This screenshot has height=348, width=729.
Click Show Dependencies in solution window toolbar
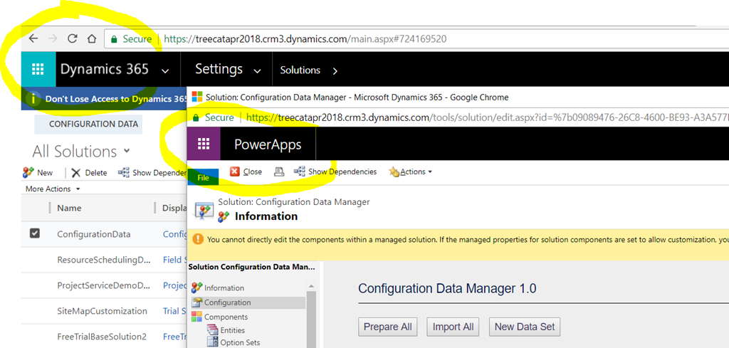point(335,172)
